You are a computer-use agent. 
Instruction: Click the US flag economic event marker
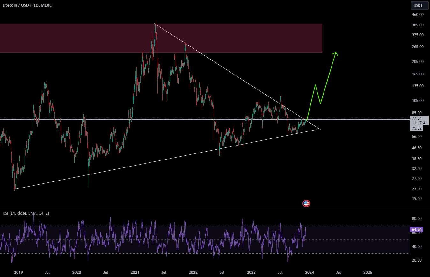coord(306,203)
